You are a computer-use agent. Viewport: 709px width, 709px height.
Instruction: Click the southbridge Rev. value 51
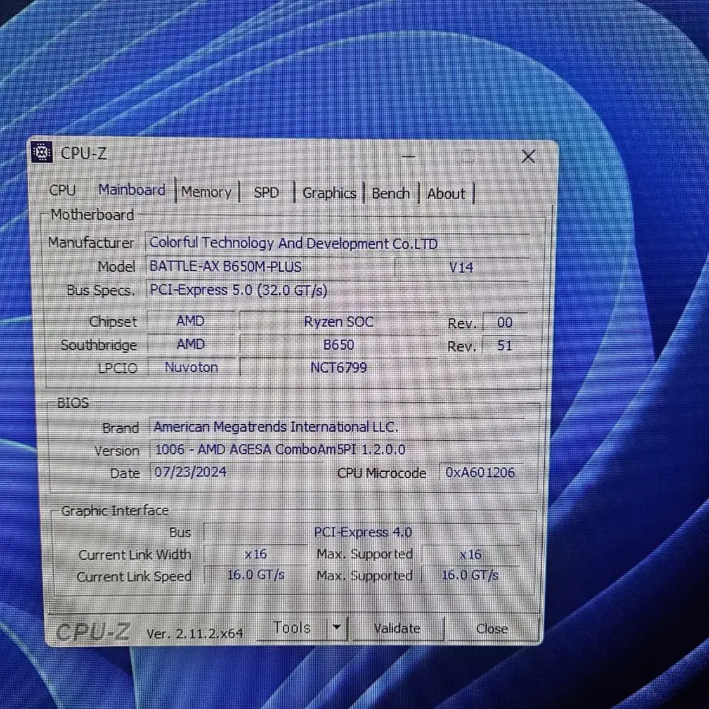click(505, 346)
